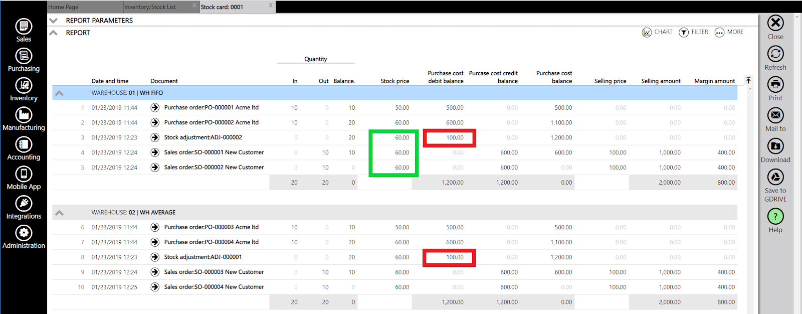
Task: Save report to GDRIVE
Action: point(775,185)
